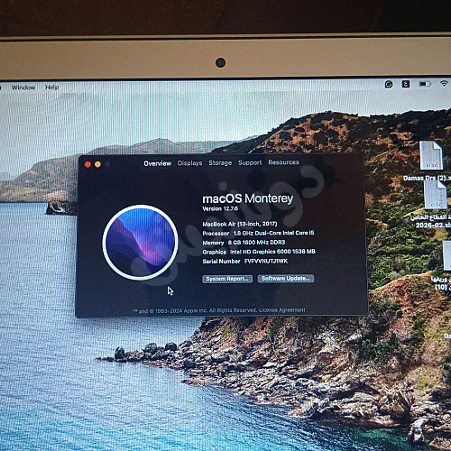The width and height of the screenshot is (451, 451).
Task: Open the Storage tab
Action: [220, 162]
